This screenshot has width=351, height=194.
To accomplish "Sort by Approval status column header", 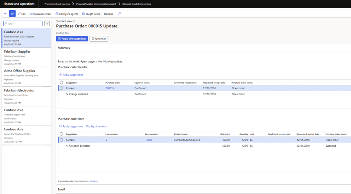I will pos(142,83).
